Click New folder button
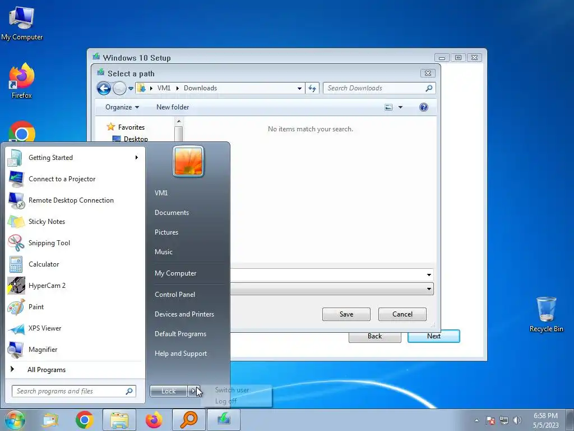This screenshot has height=431, width=574. click(x=173, y=107)
